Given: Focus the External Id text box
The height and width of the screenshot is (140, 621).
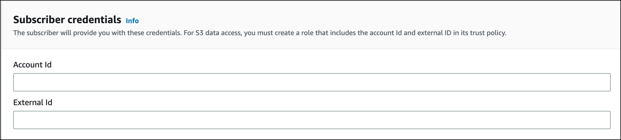Looking at the screenshot, I should tap(312, 120).
